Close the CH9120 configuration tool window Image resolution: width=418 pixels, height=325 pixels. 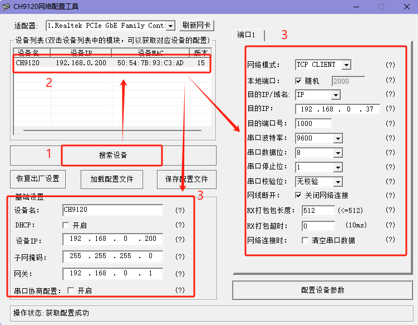click(406, 7)
